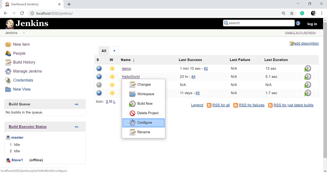The height and width of the screenshot is (173, 327).
Task: Click the page vertical scrollbar
Action: (325, 90)
